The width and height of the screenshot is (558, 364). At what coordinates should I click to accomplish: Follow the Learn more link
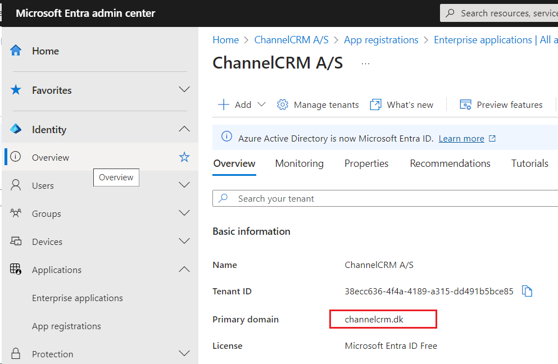tap(461, 138)
